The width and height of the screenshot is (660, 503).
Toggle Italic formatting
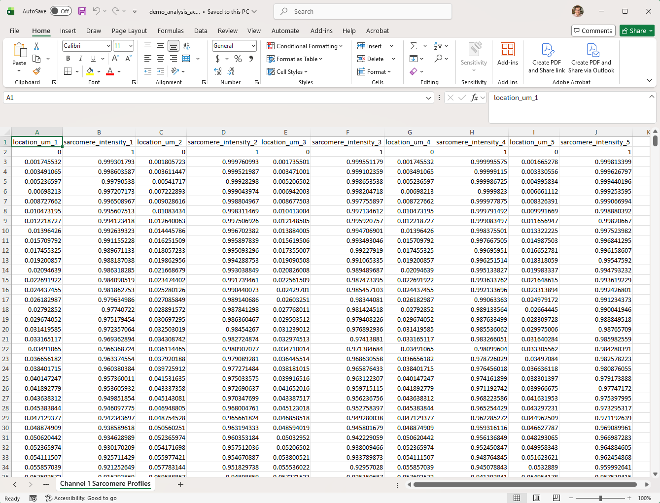pyautogui.click(x=81, y=59)
